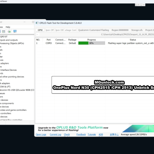Click the Default package cell

pyautogui.click(x=72, y=43)
